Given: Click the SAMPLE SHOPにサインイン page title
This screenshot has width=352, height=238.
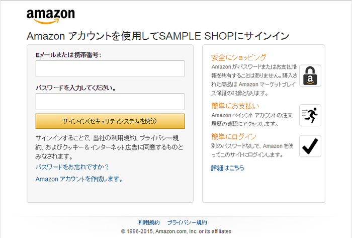Looking at the screenshot, I should tap(158, 36).
